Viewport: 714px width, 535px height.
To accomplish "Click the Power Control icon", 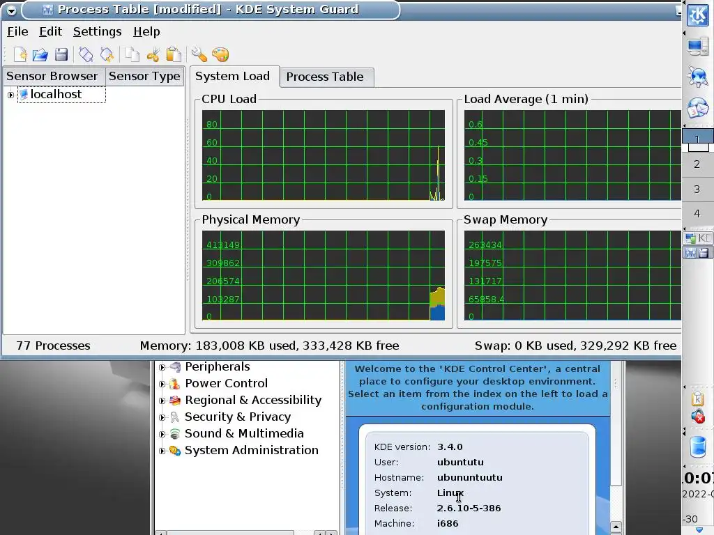I will 175,384.
